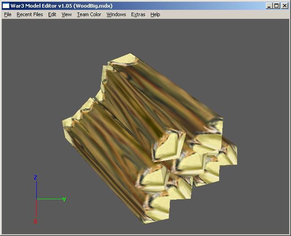The height and width of the screenshot is (236, 291).
Task: Open the Team Color menu
Action: 89,14
